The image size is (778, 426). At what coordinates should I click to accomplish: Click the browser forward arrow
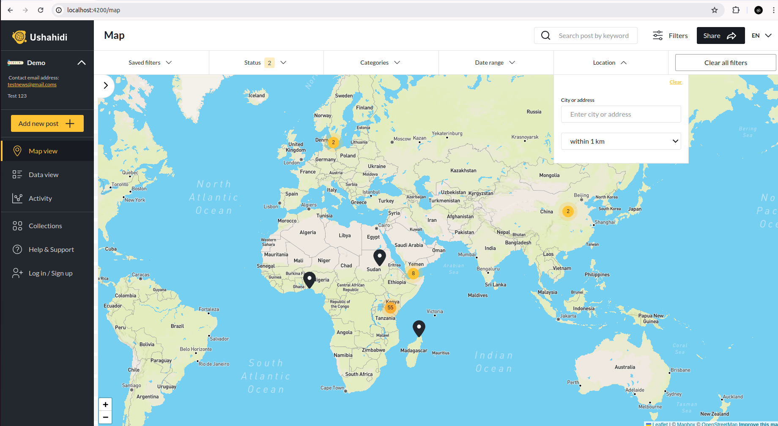pyautogui.click(x=25, y=10)
